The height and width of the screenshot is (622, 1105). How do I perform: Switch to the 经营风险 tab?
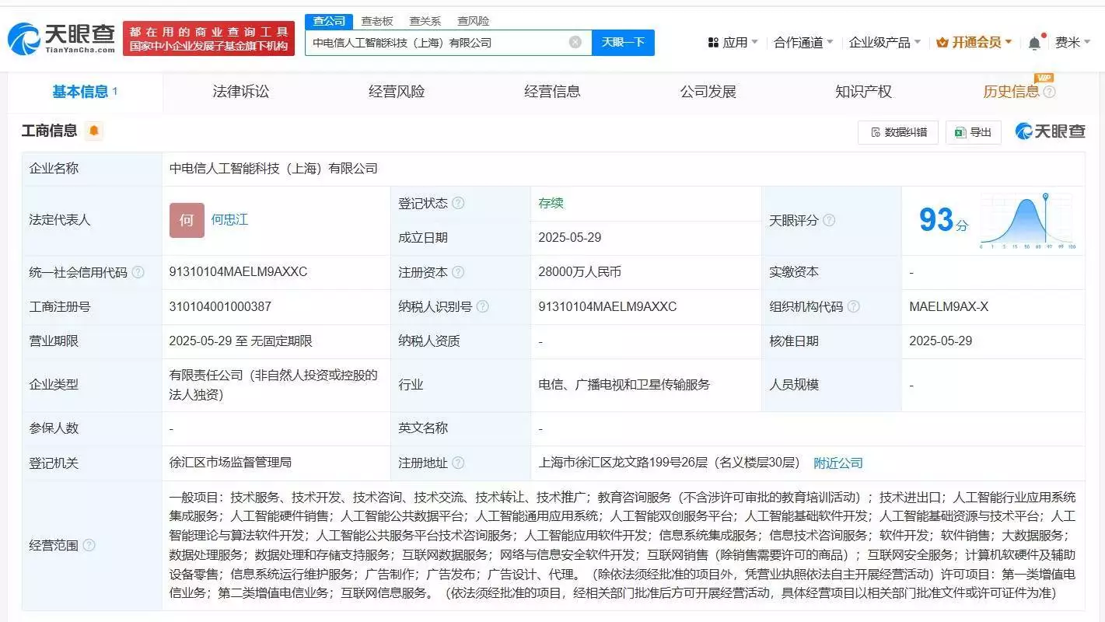pos(397,92)
